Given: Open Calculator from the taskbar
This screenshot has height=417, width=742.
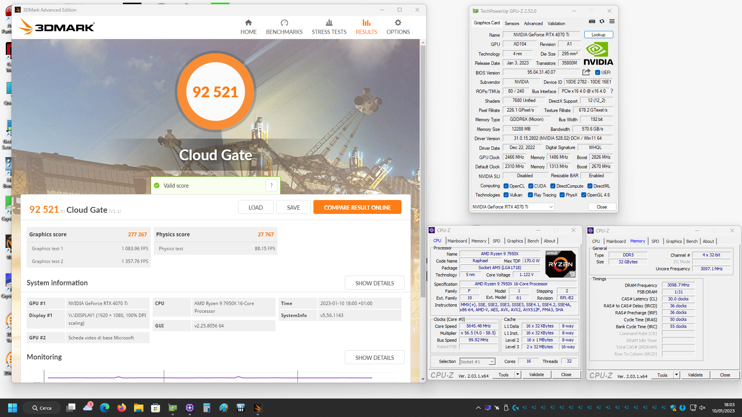Looking at the screenshot, I should (207, 408).
